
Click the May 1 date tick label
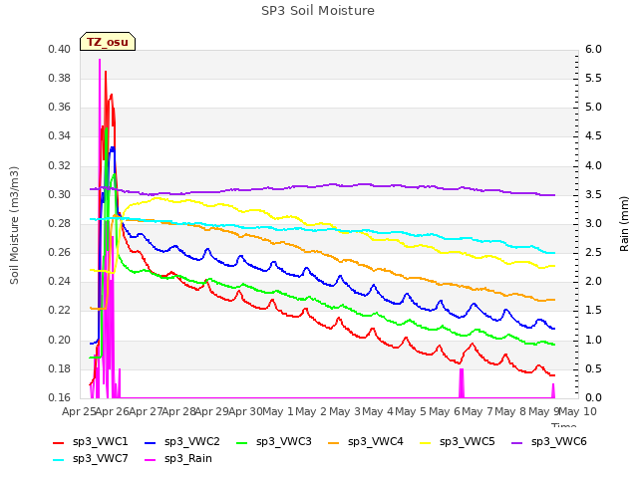coord(278,411)
